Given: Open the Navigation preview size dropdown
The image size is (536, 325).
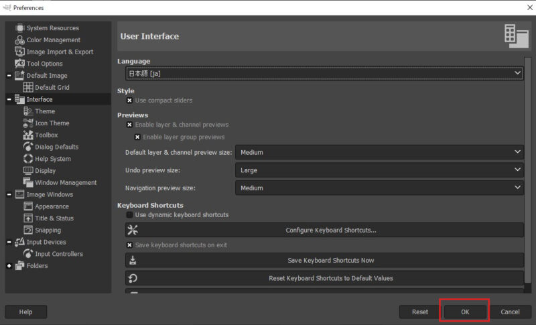Looking at the screenshot, I should click(x=379, y=188).
